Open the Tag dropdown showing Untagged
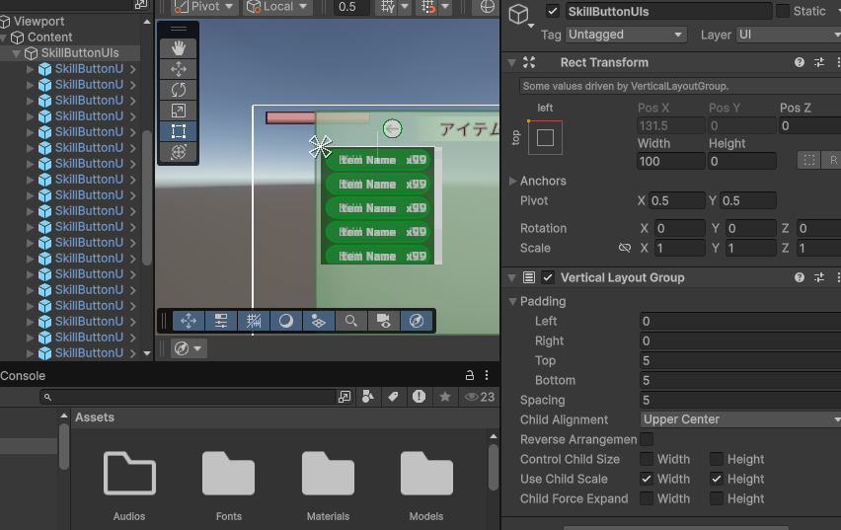This screenshot has width=841, height=530. 626,35
